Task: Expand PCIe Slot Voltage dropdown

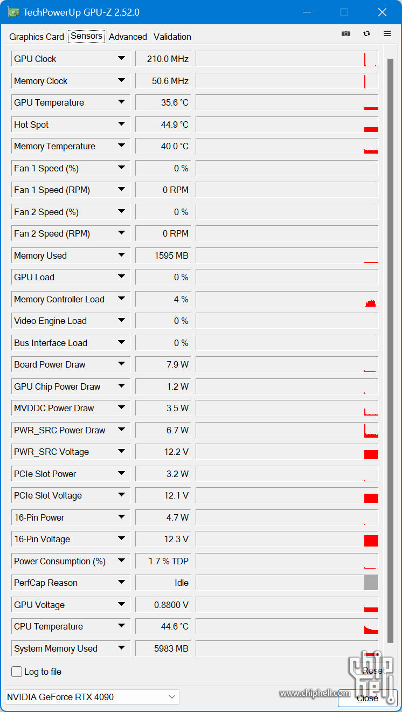Action: pyautogui.click(x=121, y=495)
